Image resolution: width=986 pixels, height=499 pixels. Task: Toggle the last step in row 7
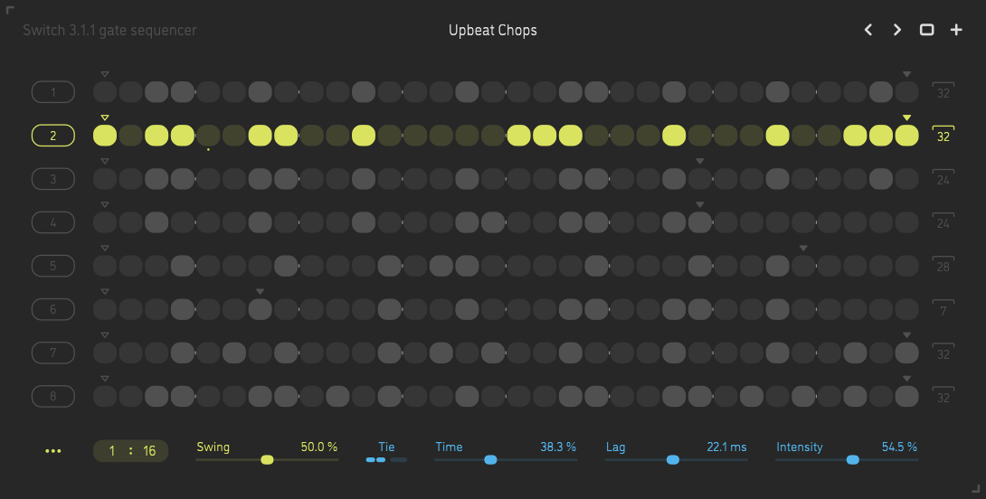(x=906, y=353)
